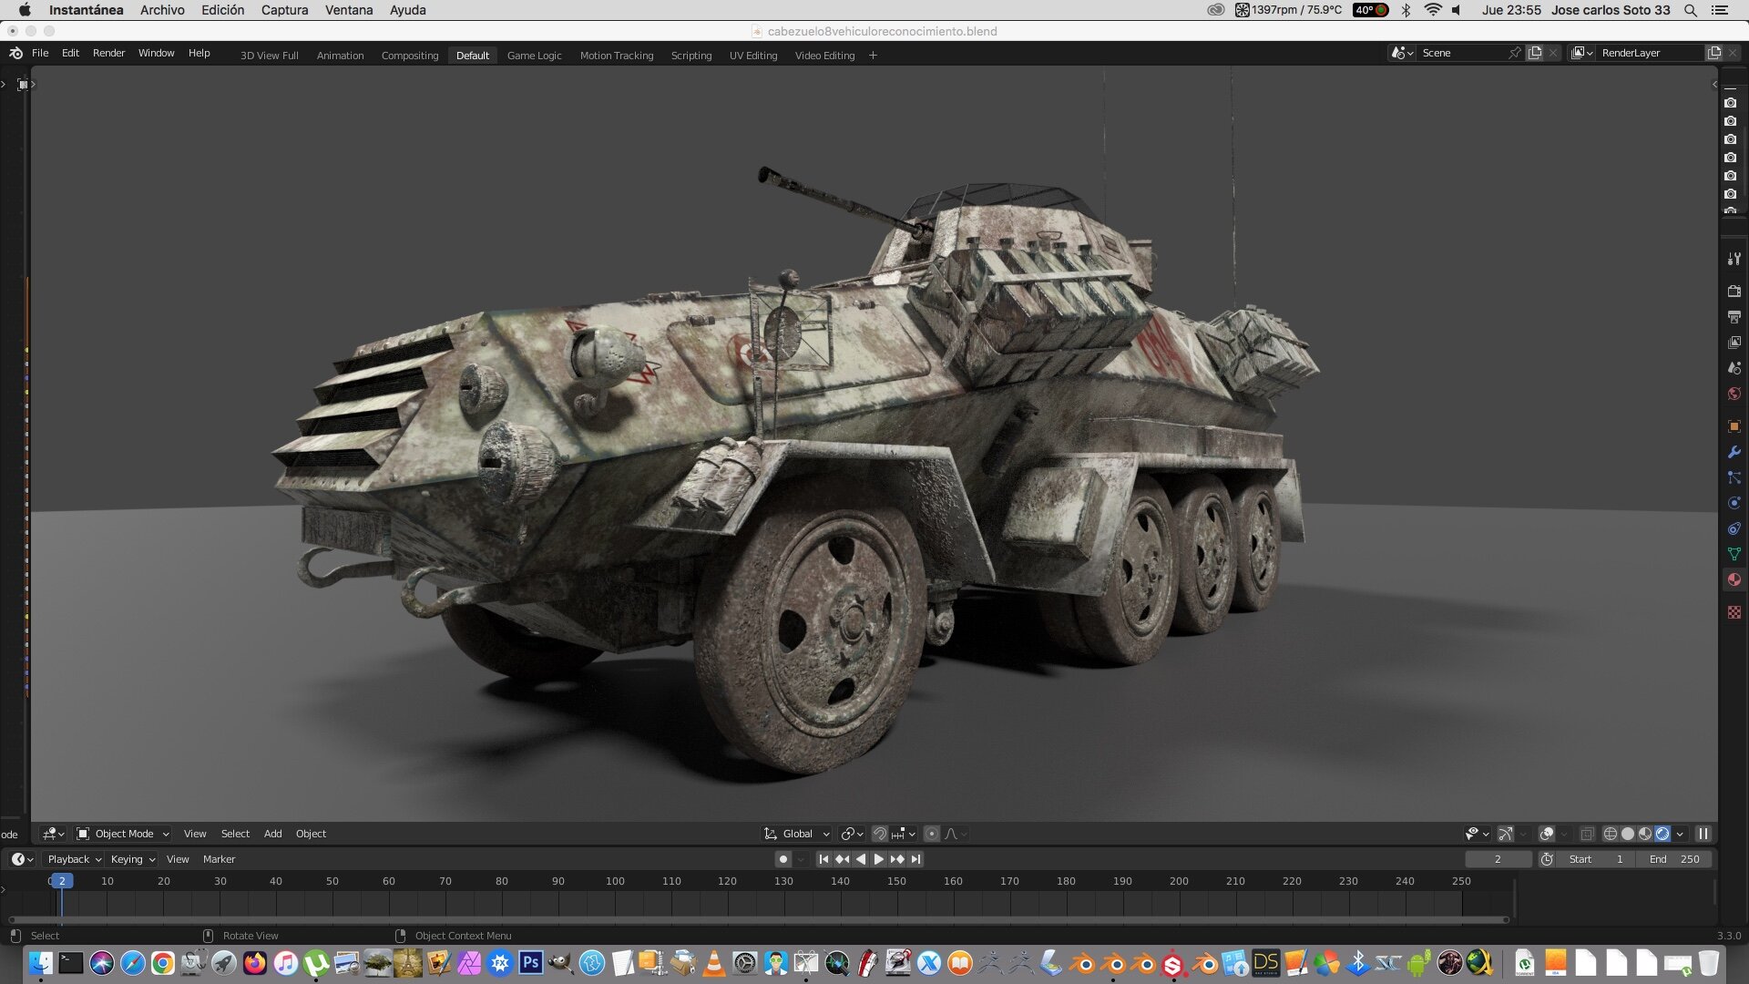Open the Render properties tab

click(x=1734, y=292)
